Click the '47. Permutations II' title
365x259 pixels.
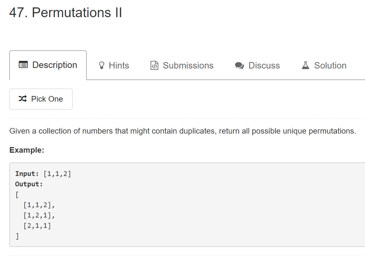[x=66, y=12]
